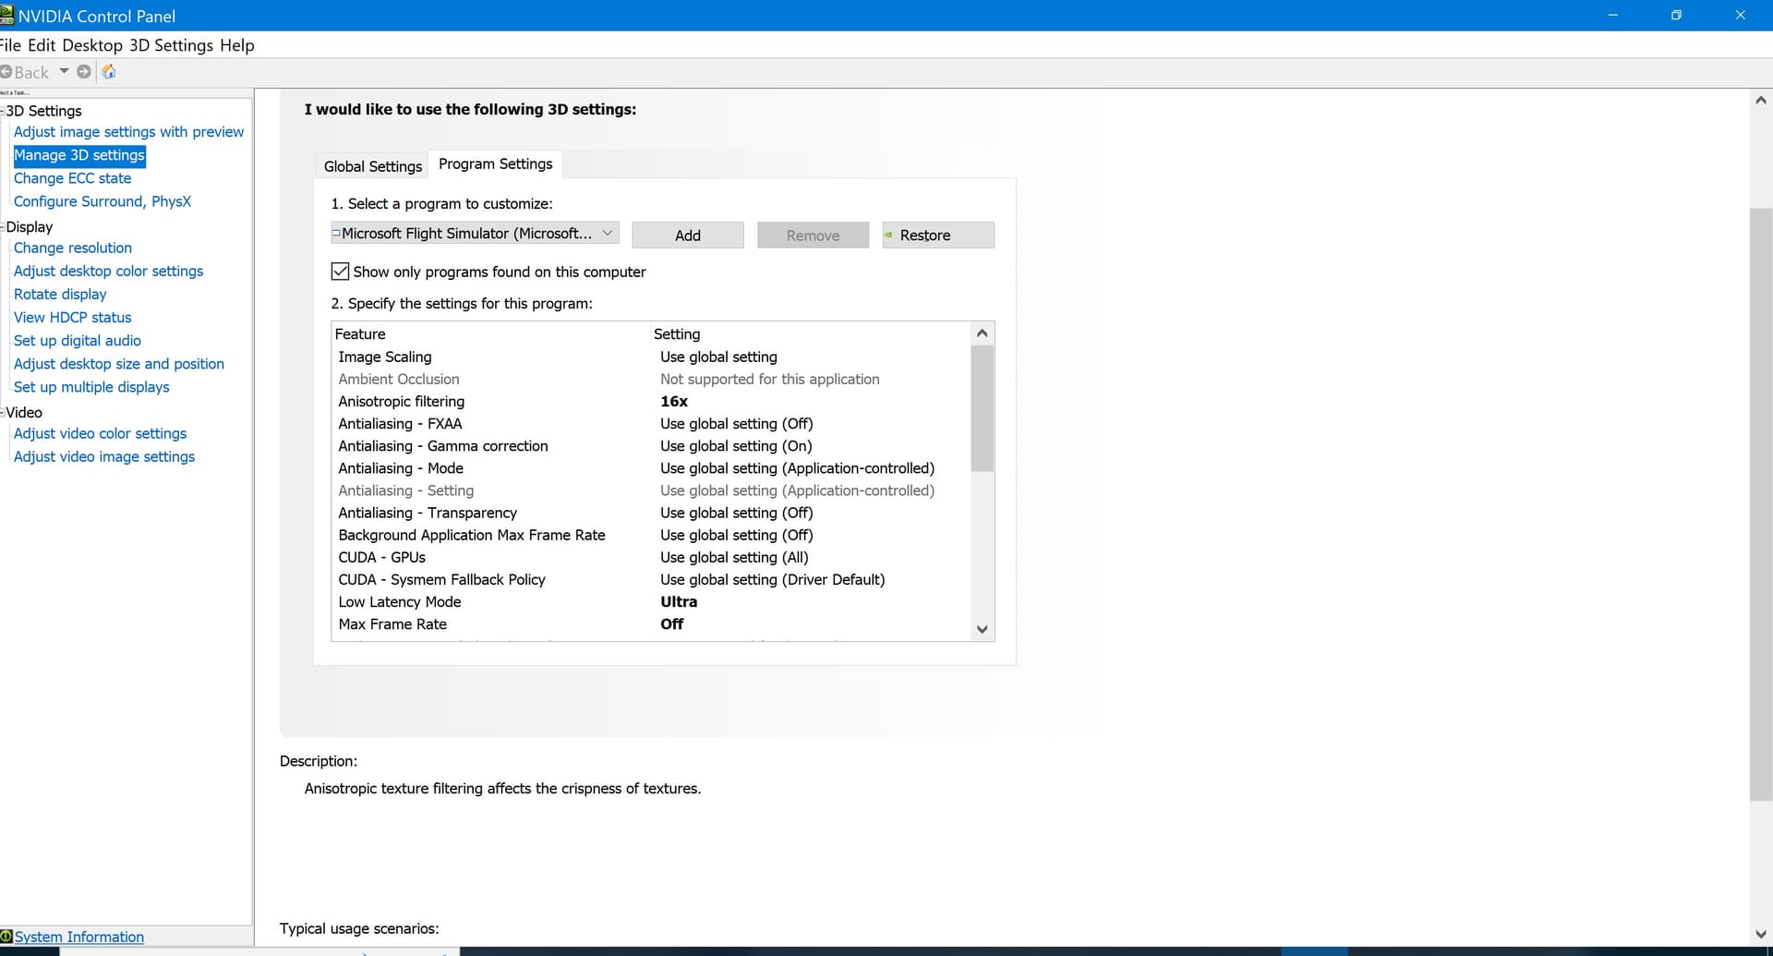Click the down scroll arrow in settings list
The height and width of the screenshot is (956, 1773).
coord(982,629)
